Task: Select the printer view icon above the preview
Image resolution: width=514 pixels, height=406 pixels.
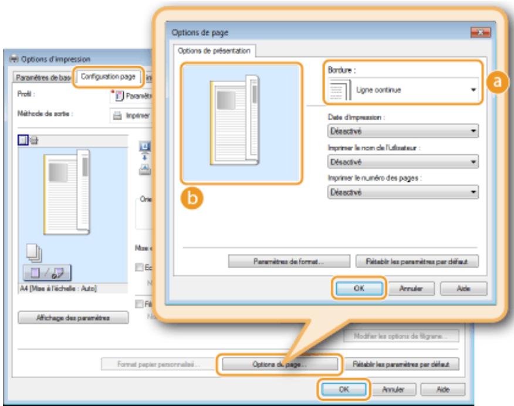Action: click(x=34, y=141)
